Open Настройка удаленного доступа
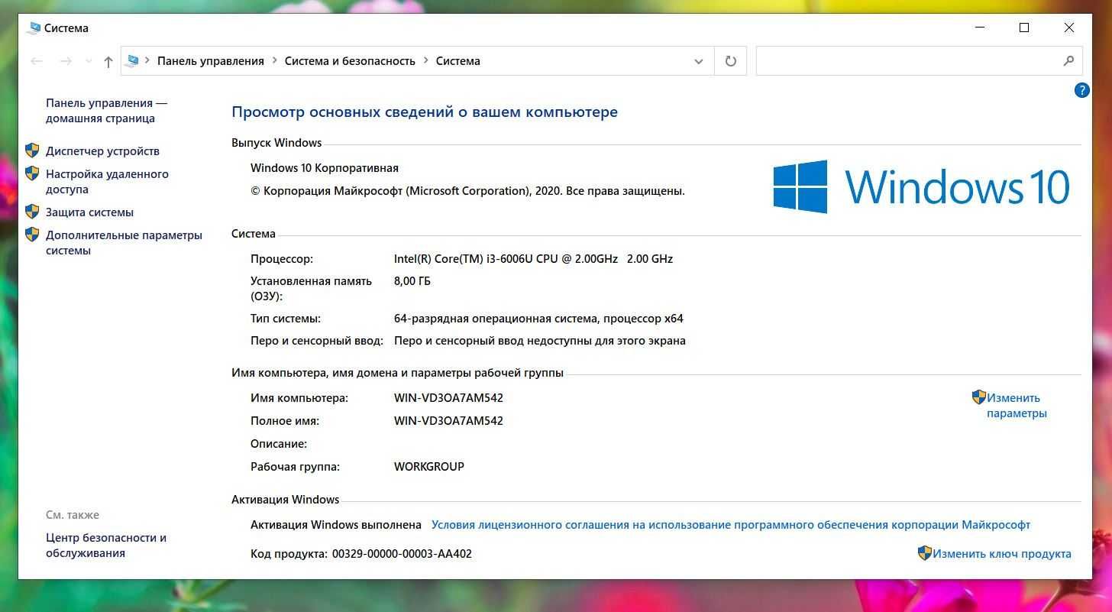Viewport: 1112px width, 612px height. click(x=107, y=182)
